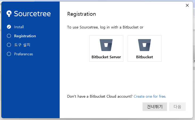Click the Registration heading

pos(82,14)
